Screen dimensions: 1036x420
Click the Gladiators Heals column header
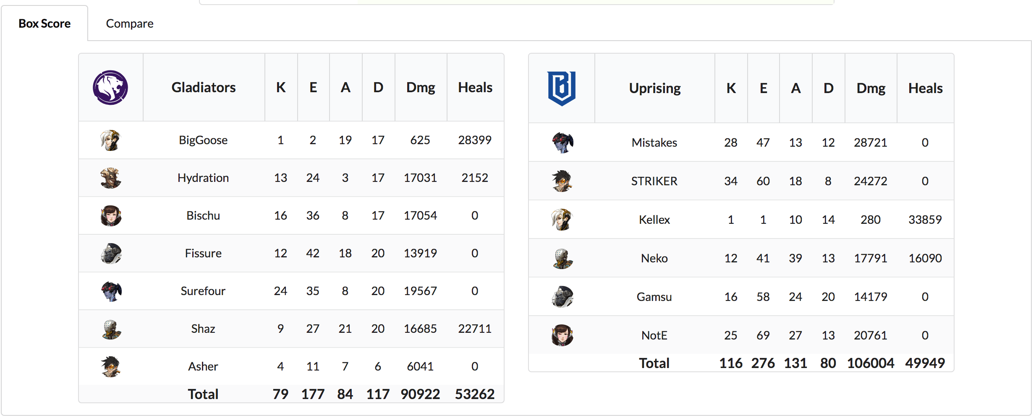point(475,87)
